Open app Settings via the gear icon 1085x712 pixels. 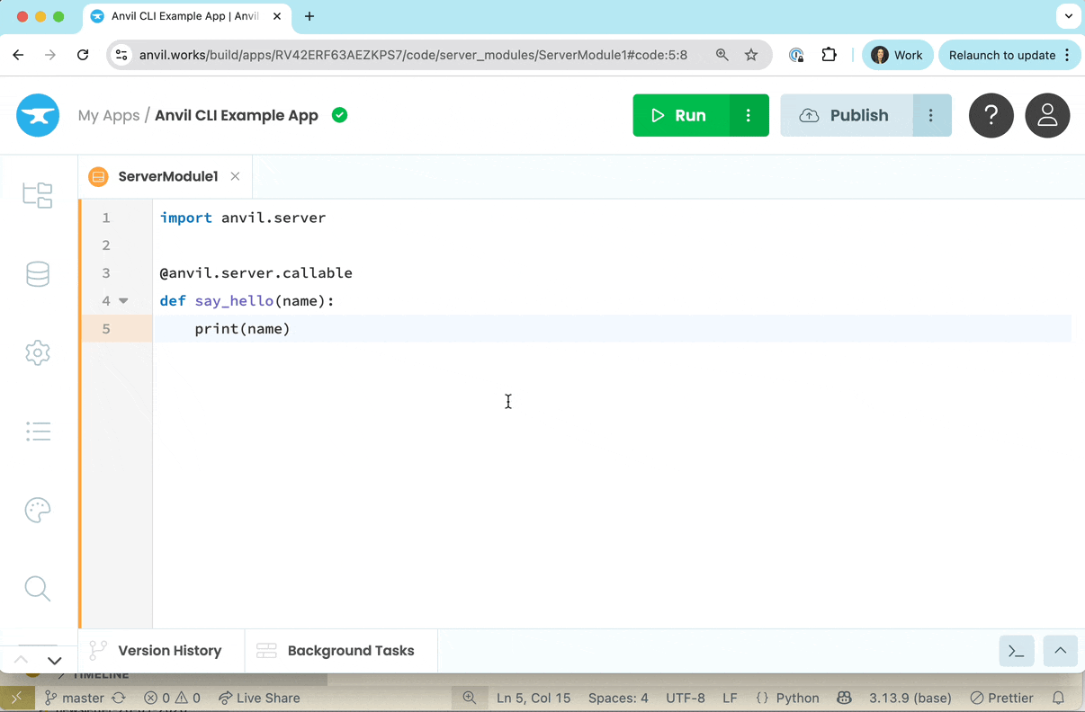(x=38, y=352)
